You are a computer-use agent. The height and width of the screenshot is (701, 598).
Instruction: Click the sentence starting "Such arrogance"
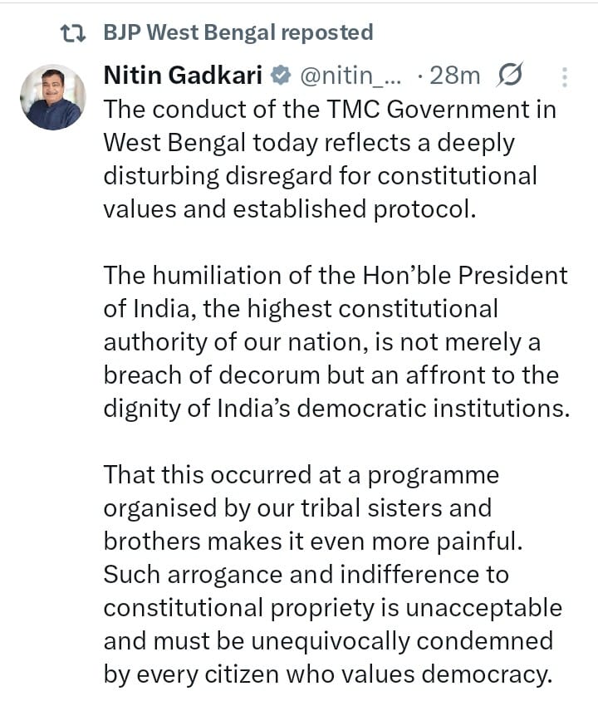tap(306, 574)
